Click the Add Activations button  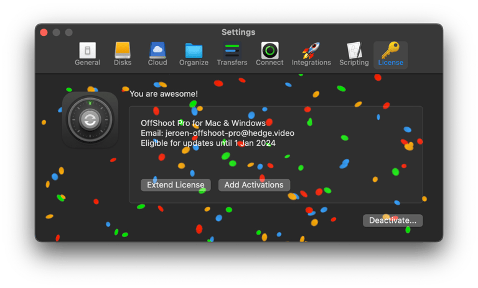tap(254, 185)
